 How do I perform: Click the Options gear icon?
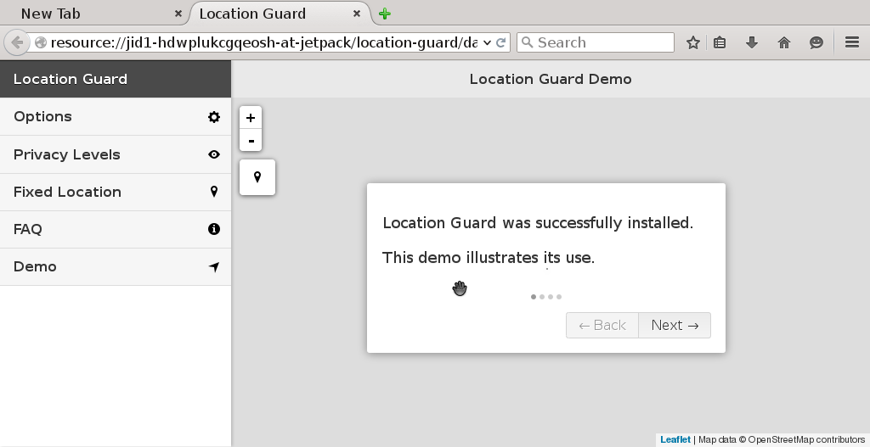click(213, 117)
